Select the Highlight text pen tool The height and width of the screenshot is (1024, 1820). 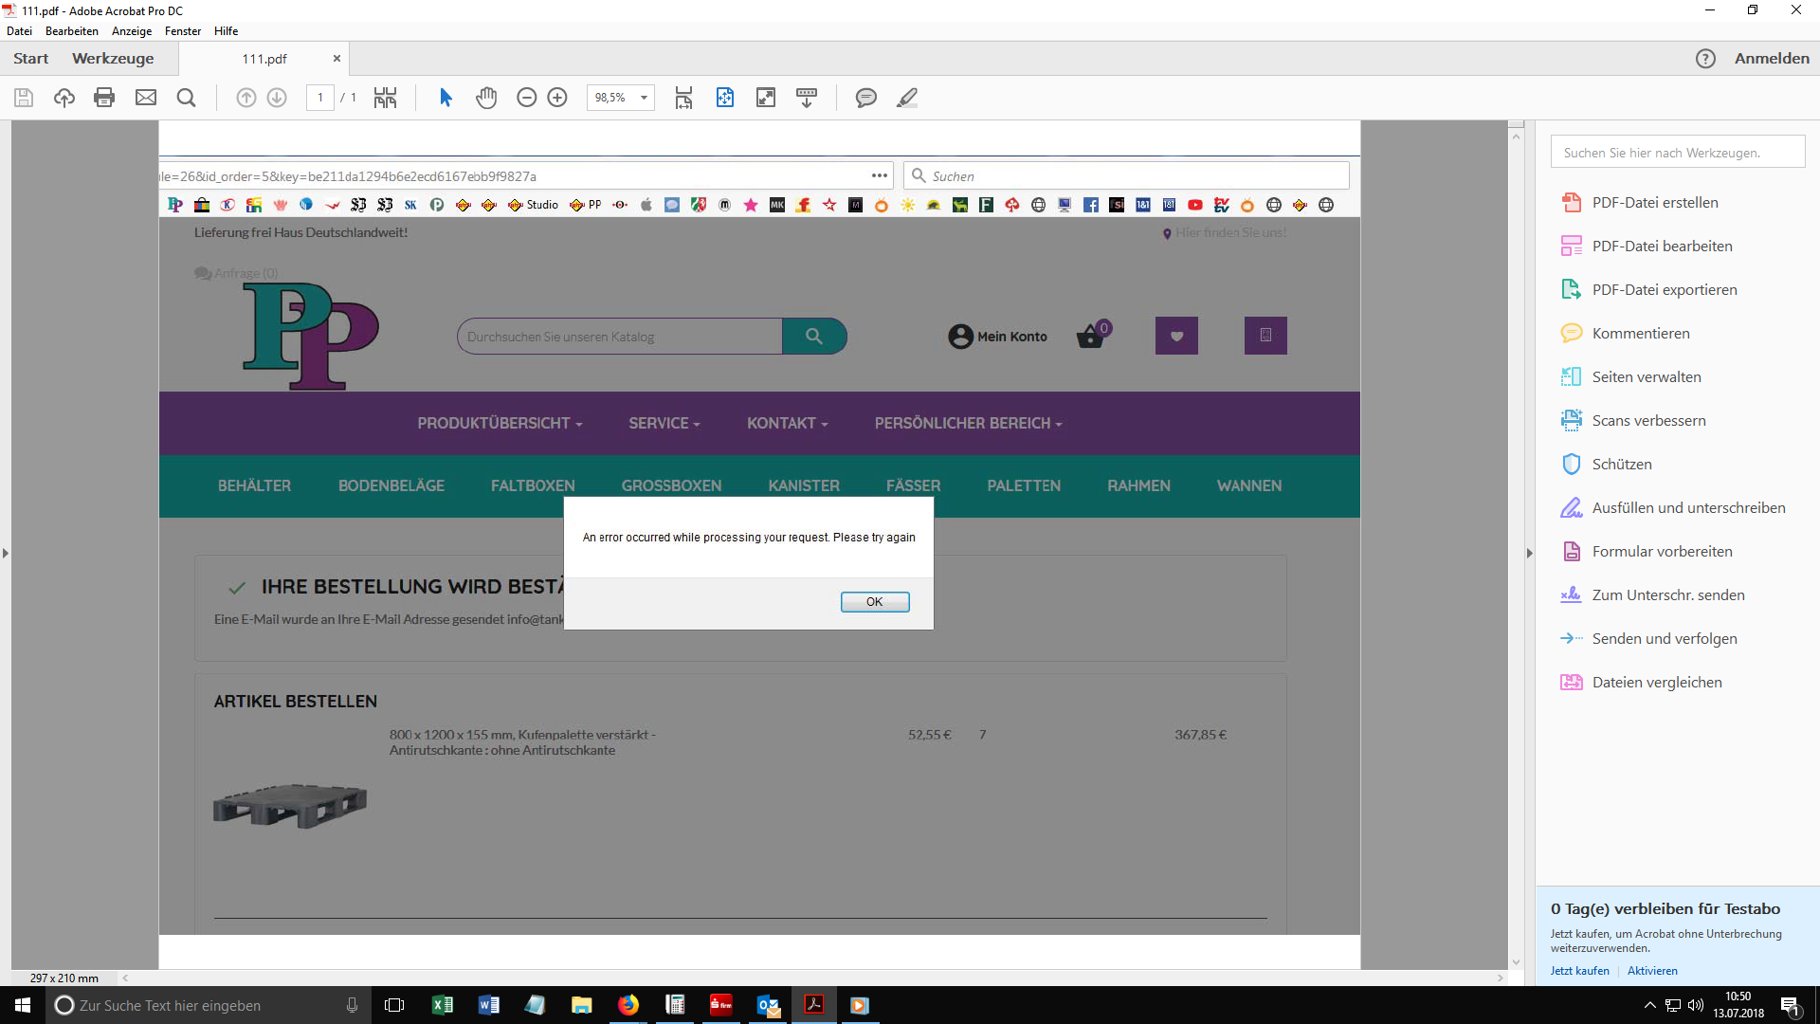[x=907, y=98]
